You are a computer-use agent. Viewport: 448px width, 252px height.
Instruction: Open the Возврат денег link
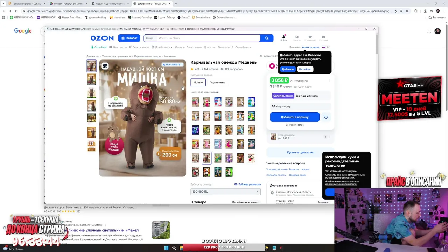(x=297, y=175)
